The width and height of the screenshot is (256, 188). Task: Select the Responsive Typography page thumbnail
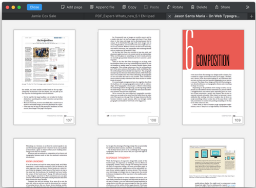click(129, 163)
